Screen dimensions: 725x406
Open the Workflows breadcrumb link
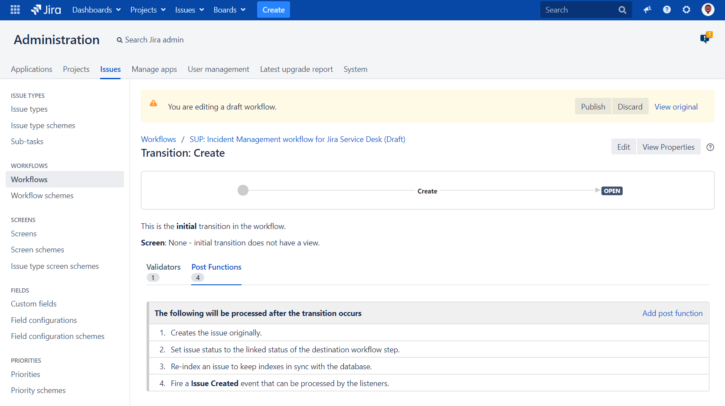(x=158, y=139)
